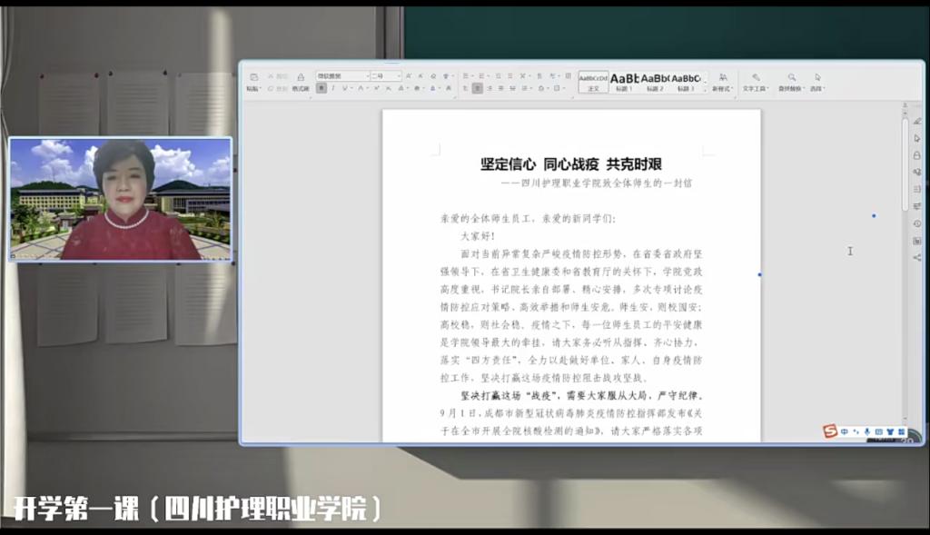The width and height of the screenshot is (930, 535).
Task: Toggle center alignment for paragraph
Action: (x=478, y=89)
